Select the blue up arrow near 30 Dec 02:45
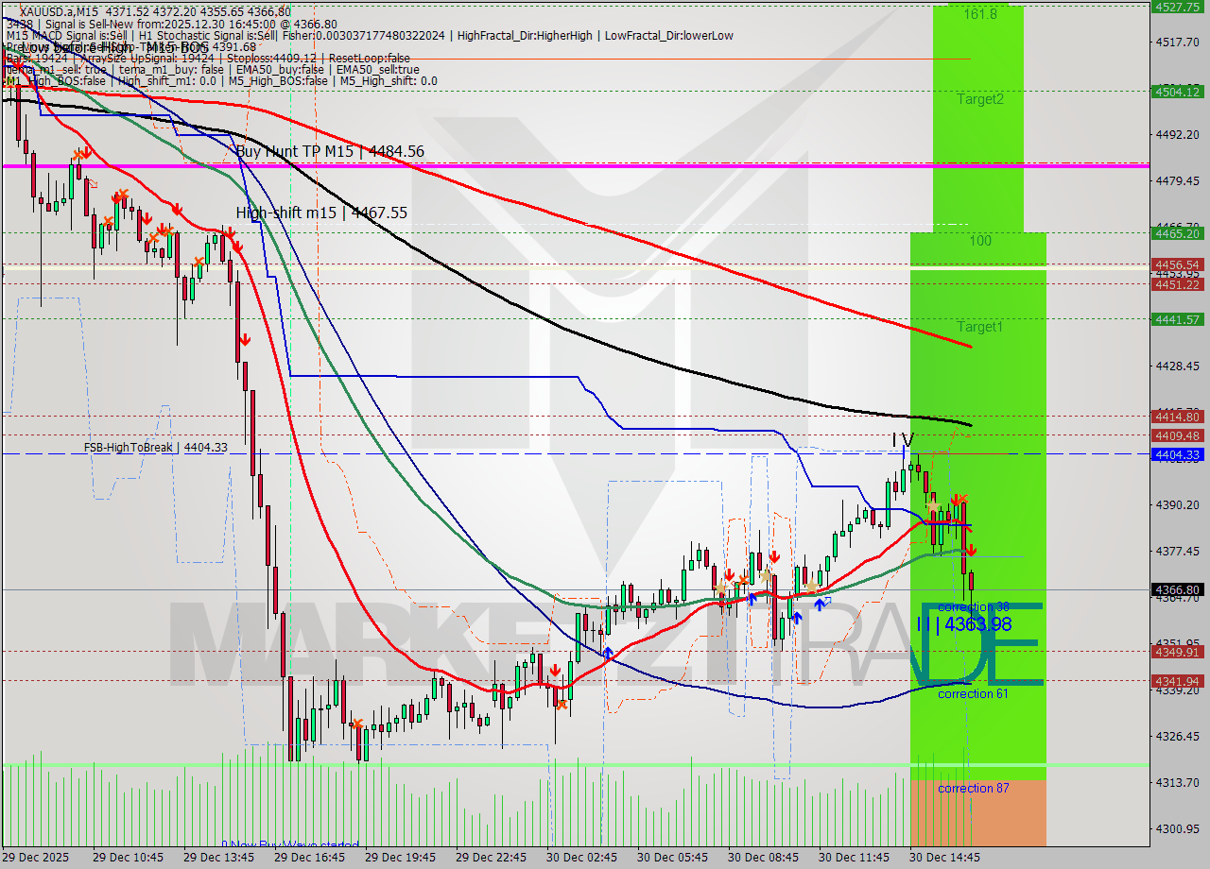 click(x=608, y=651)
